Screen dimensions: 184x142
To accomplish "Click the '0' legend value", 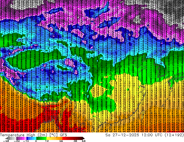I will point(36,141).
